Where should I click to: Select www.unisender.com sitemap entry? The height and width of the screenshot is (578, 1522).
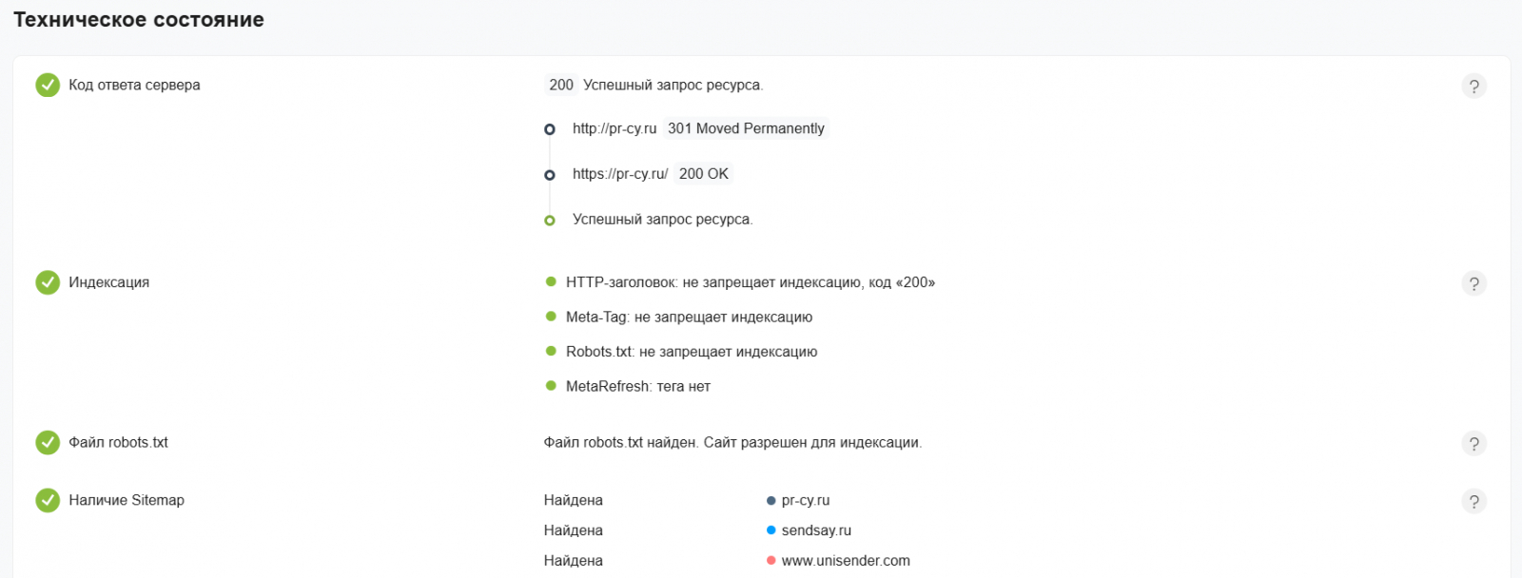tap(846, 561)
